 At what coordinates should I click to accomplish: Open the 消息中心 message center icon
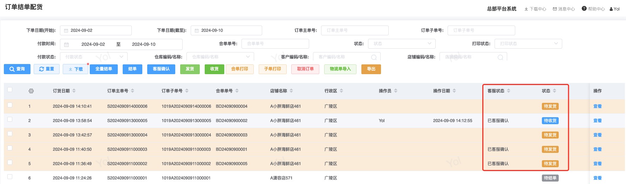[555, 9]
